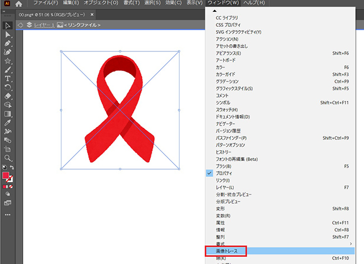Select the Pen tool

point(8,44)
